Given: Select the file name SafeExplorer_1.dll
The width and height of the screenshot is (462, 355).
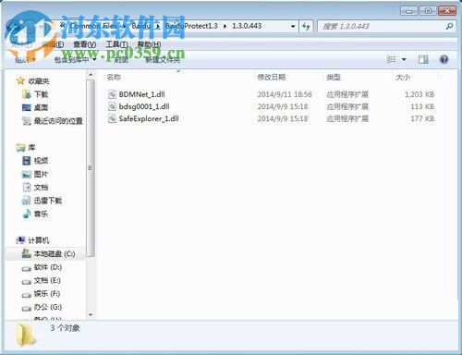Looking at the screenshot, I should 149,118.
